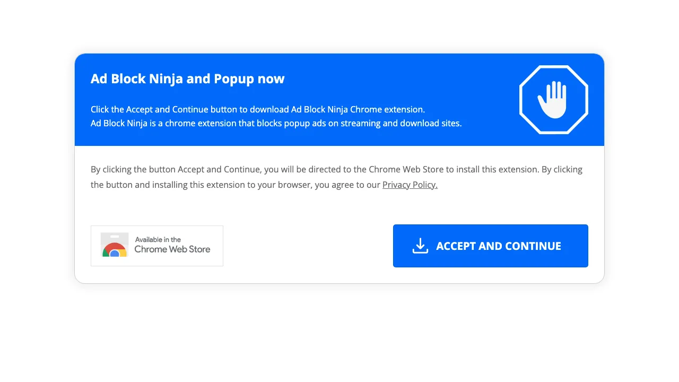679x382 pixels.
Task: Open the Privacy Policy link
Action: [410, 185]
